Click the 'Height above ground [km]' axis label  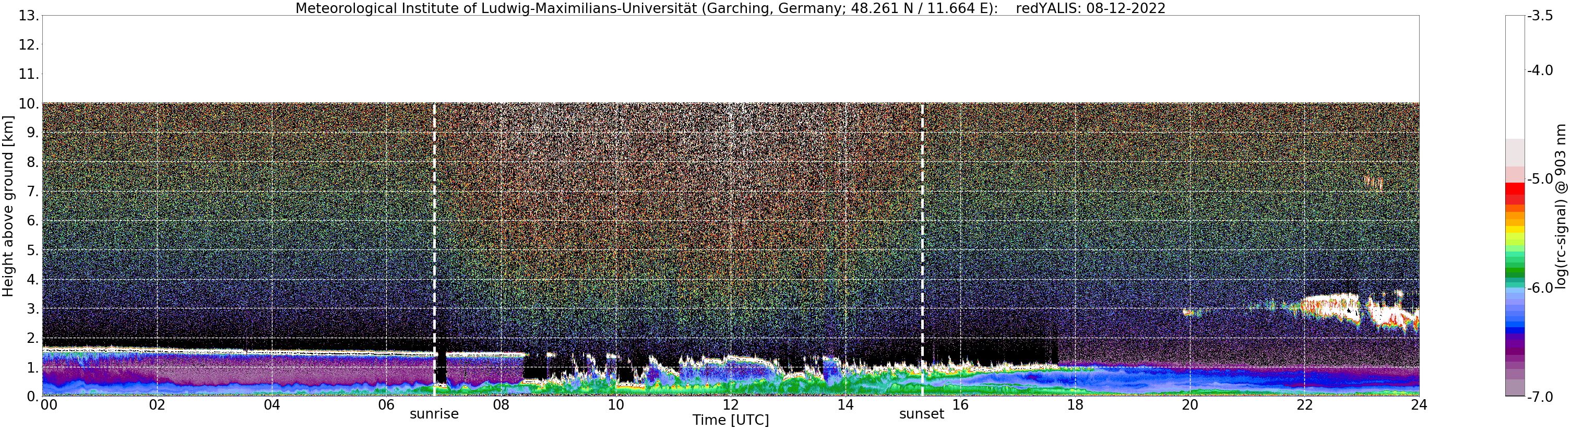coord(8,206)
